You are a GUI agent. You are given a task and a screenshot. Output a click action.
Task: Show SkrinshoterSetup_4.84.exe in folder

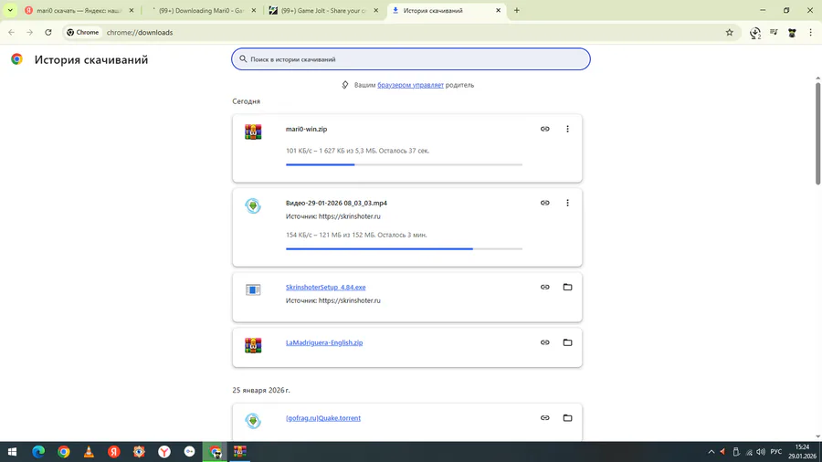(567, 287)
